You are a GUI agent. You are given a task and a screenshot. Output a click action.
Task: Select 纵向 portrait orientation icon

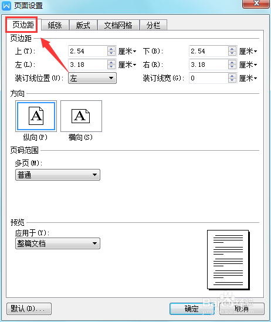[x=36, y=116]
